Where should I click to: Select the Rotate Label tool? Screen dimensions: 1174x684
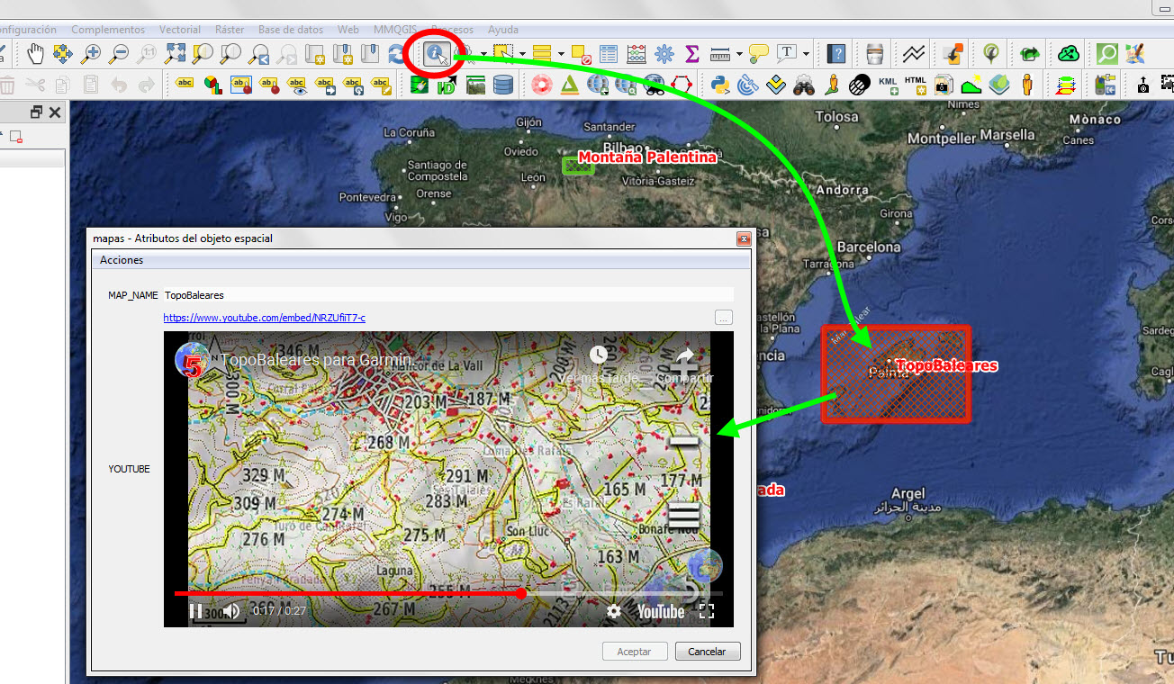tap(354, 85)
